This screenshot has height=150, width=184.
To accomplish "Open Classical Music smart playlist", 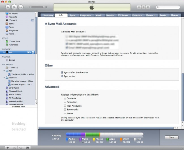I will coord(16,91).
